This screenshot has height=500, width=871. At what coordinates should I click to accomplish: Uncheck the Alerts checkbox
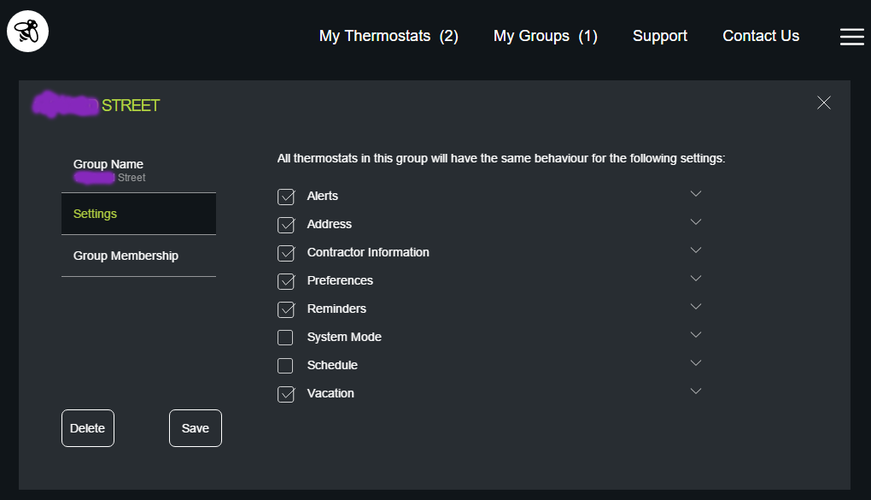point(286,197)
